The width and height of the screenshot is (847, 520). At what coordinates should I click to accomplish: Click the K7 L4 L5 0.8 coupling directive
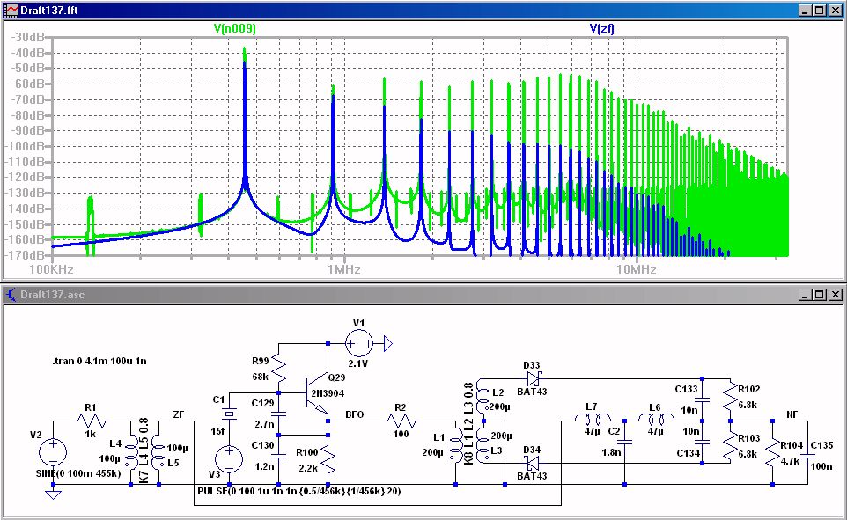tap(144, 450)
